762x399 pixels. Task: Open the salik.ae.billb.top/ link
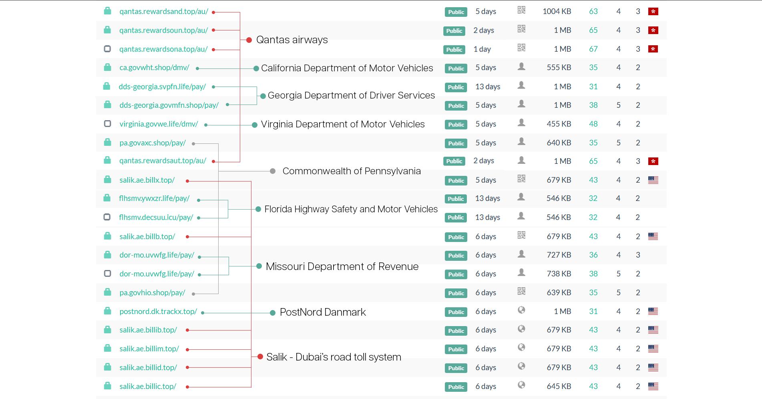coord(147,236)
